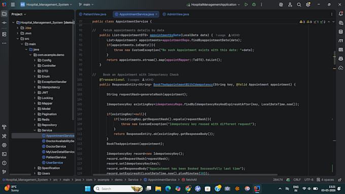Follow the appointmentbyDate method link

point(165,35)
